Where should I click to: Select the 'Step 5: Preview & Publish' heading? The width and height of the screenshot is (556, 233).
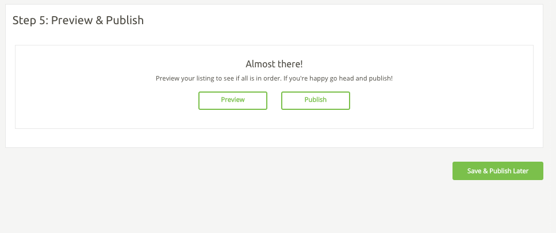[x=78, y=20]
